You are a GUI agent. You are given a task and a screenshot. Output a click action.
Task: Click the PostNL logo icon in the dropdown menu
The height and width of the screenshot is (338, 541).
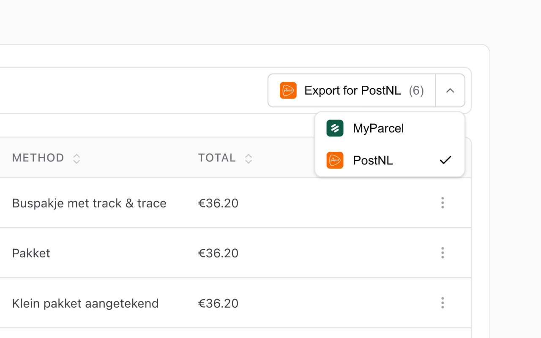click(x=334, y=160)
